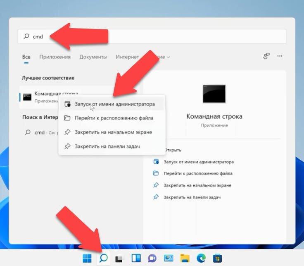Click the Командная строка icon in best match
The width and height of the screenshot is (304, 266).
(x=27, y=97)
